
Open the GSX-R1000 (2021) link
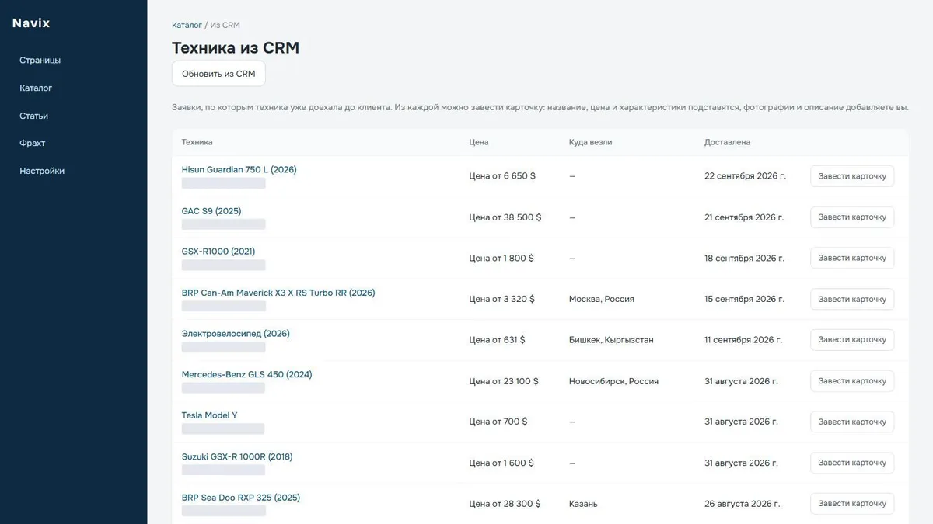218,252
